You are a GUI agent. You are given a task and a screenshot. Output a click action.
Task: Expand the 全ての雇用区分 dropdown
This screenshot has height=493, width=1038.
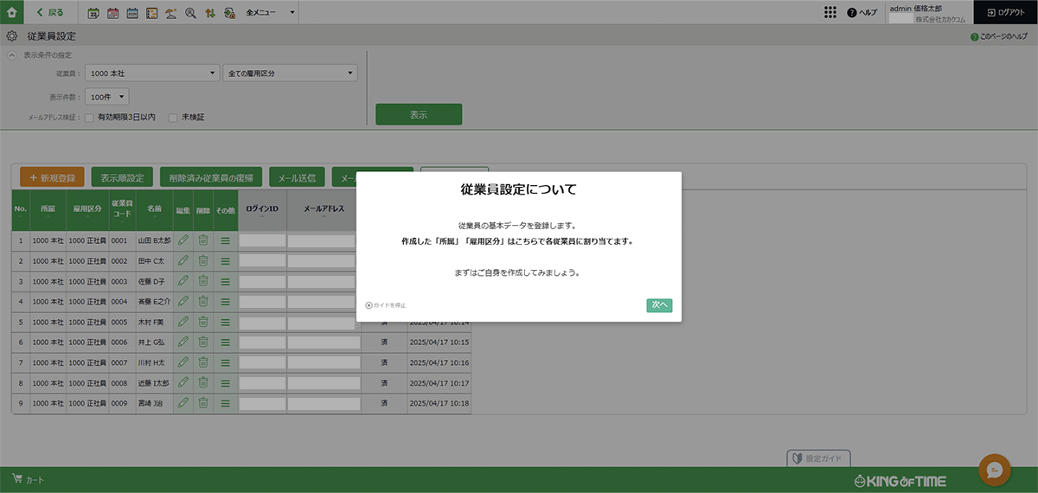pos(290,74)
